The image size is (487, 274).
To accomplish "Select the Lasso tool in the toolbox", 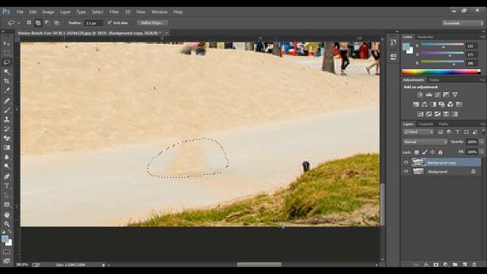I will tap(7, 62).
